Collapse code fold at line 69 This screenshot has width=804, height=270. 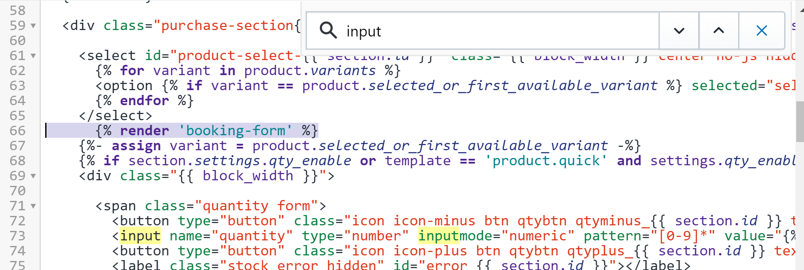pyautogui.click(x=33, y=176)
